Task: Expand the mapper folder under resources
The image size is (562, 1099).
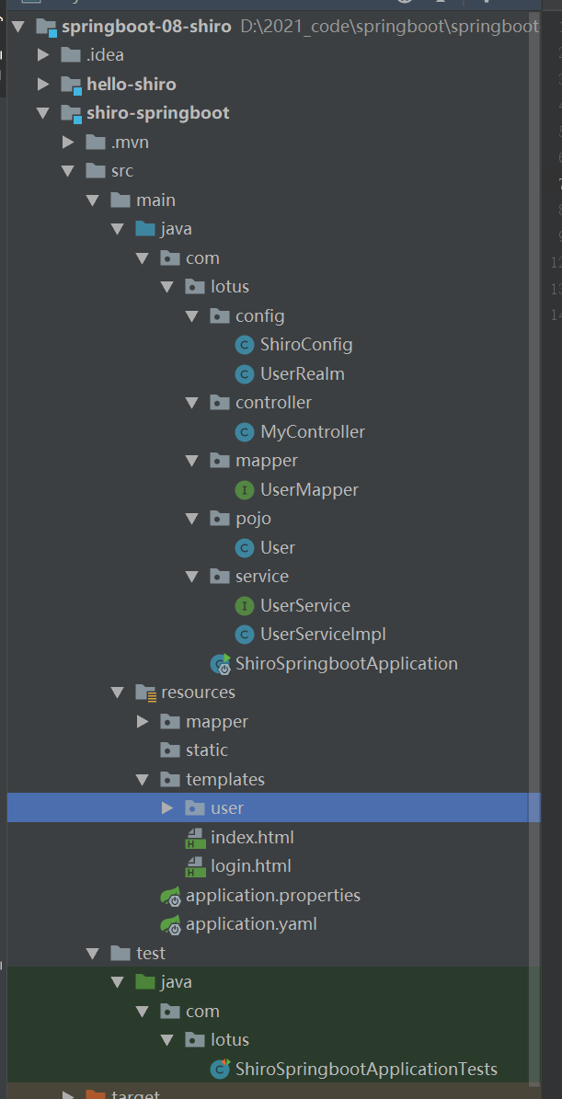Action: 143,722
